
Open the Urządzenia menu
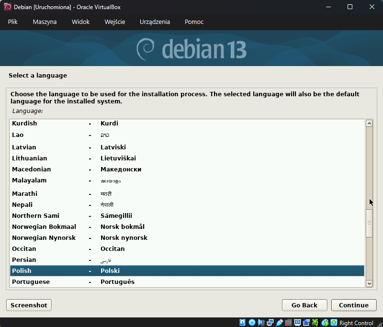point(155,22)
